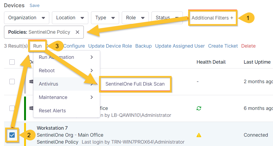Click the yellow warning health icon
The image size is (273, 146).
point(199,135)
